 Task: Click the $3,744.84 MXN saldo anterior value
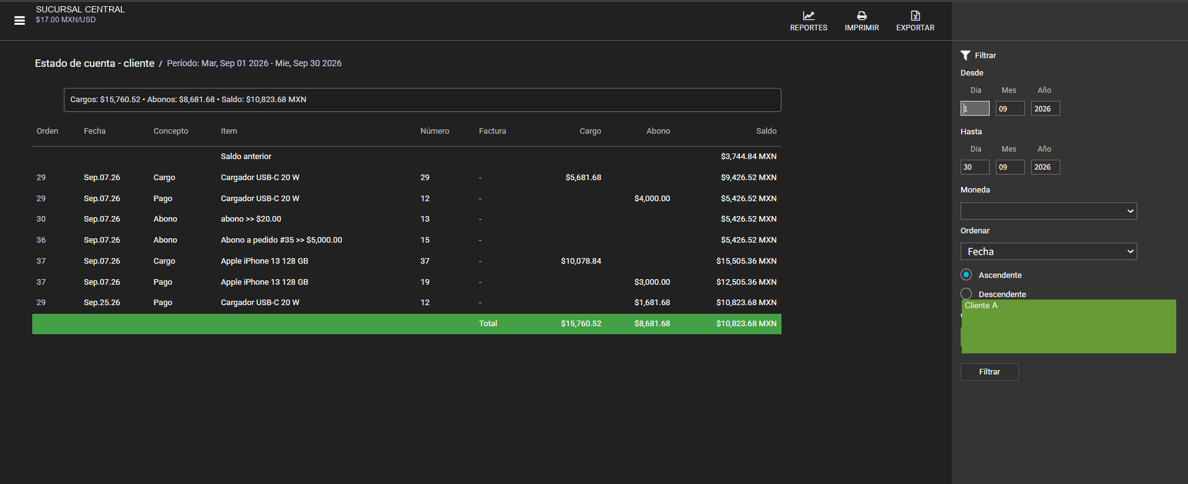pos(749,157)
